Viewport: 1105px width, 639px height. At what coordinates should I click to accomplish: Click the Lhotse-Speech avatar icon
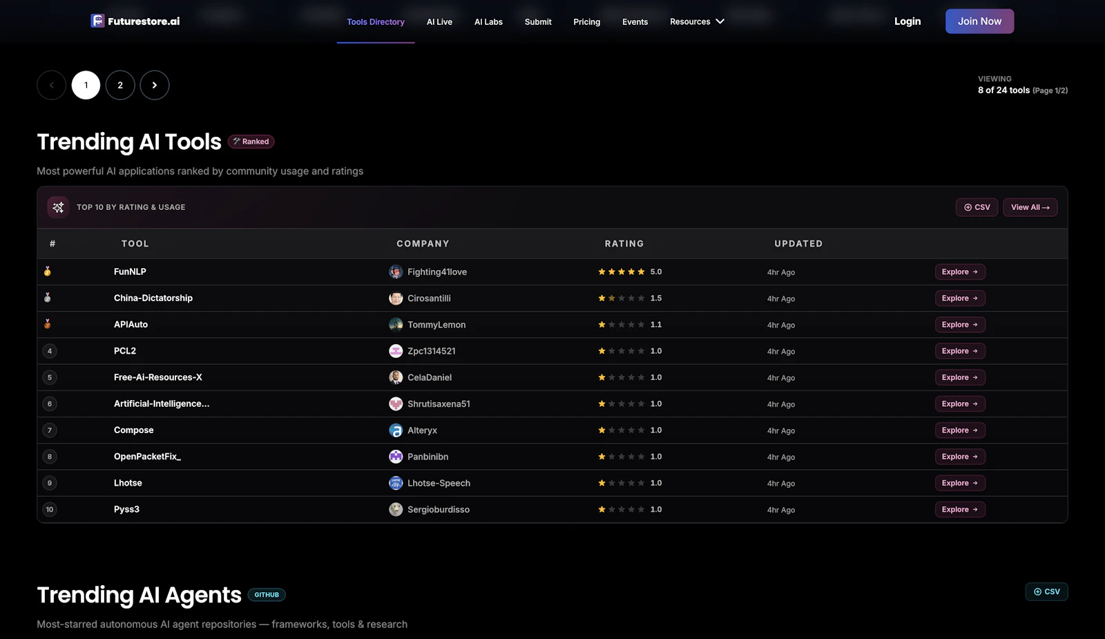click(396, 483)
